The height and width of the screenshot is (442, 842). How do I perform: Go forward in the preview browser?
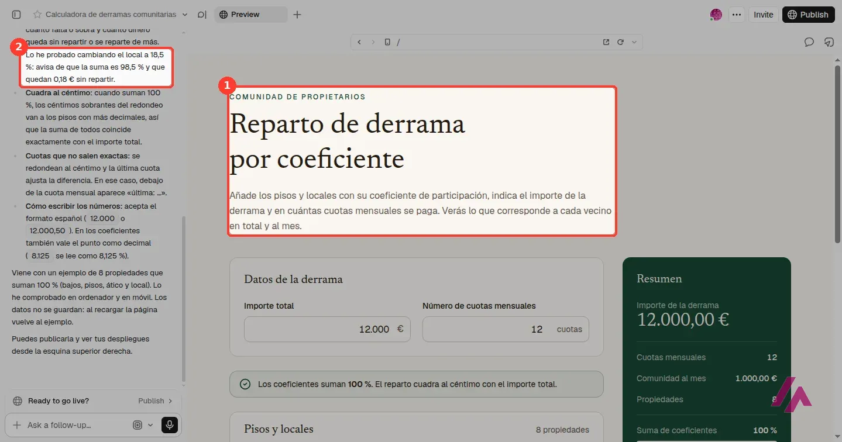[x=373, y=42]
